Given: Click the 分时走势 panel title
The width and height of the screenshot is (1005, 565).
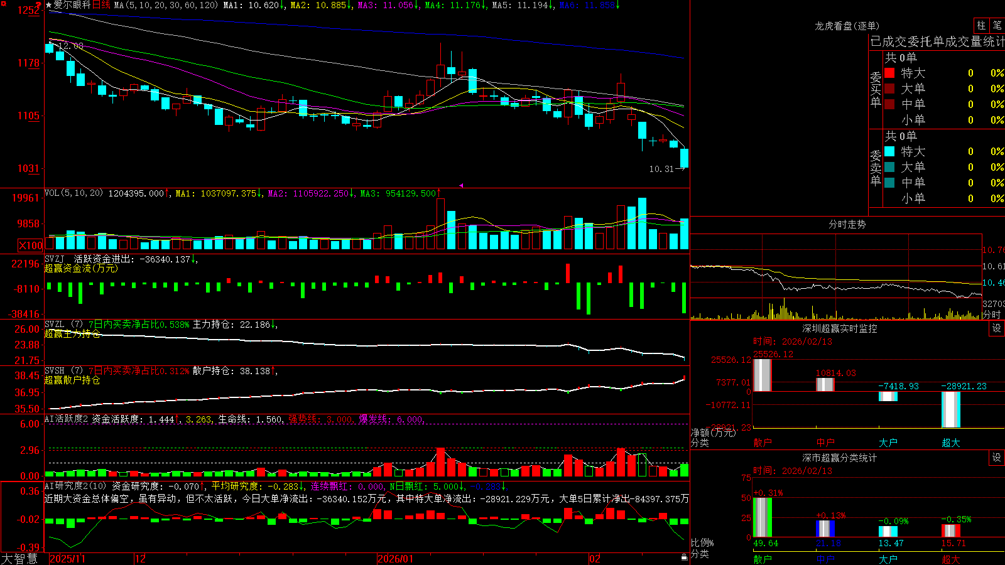Looking at the screenshot, I should (x=847, y=224).
